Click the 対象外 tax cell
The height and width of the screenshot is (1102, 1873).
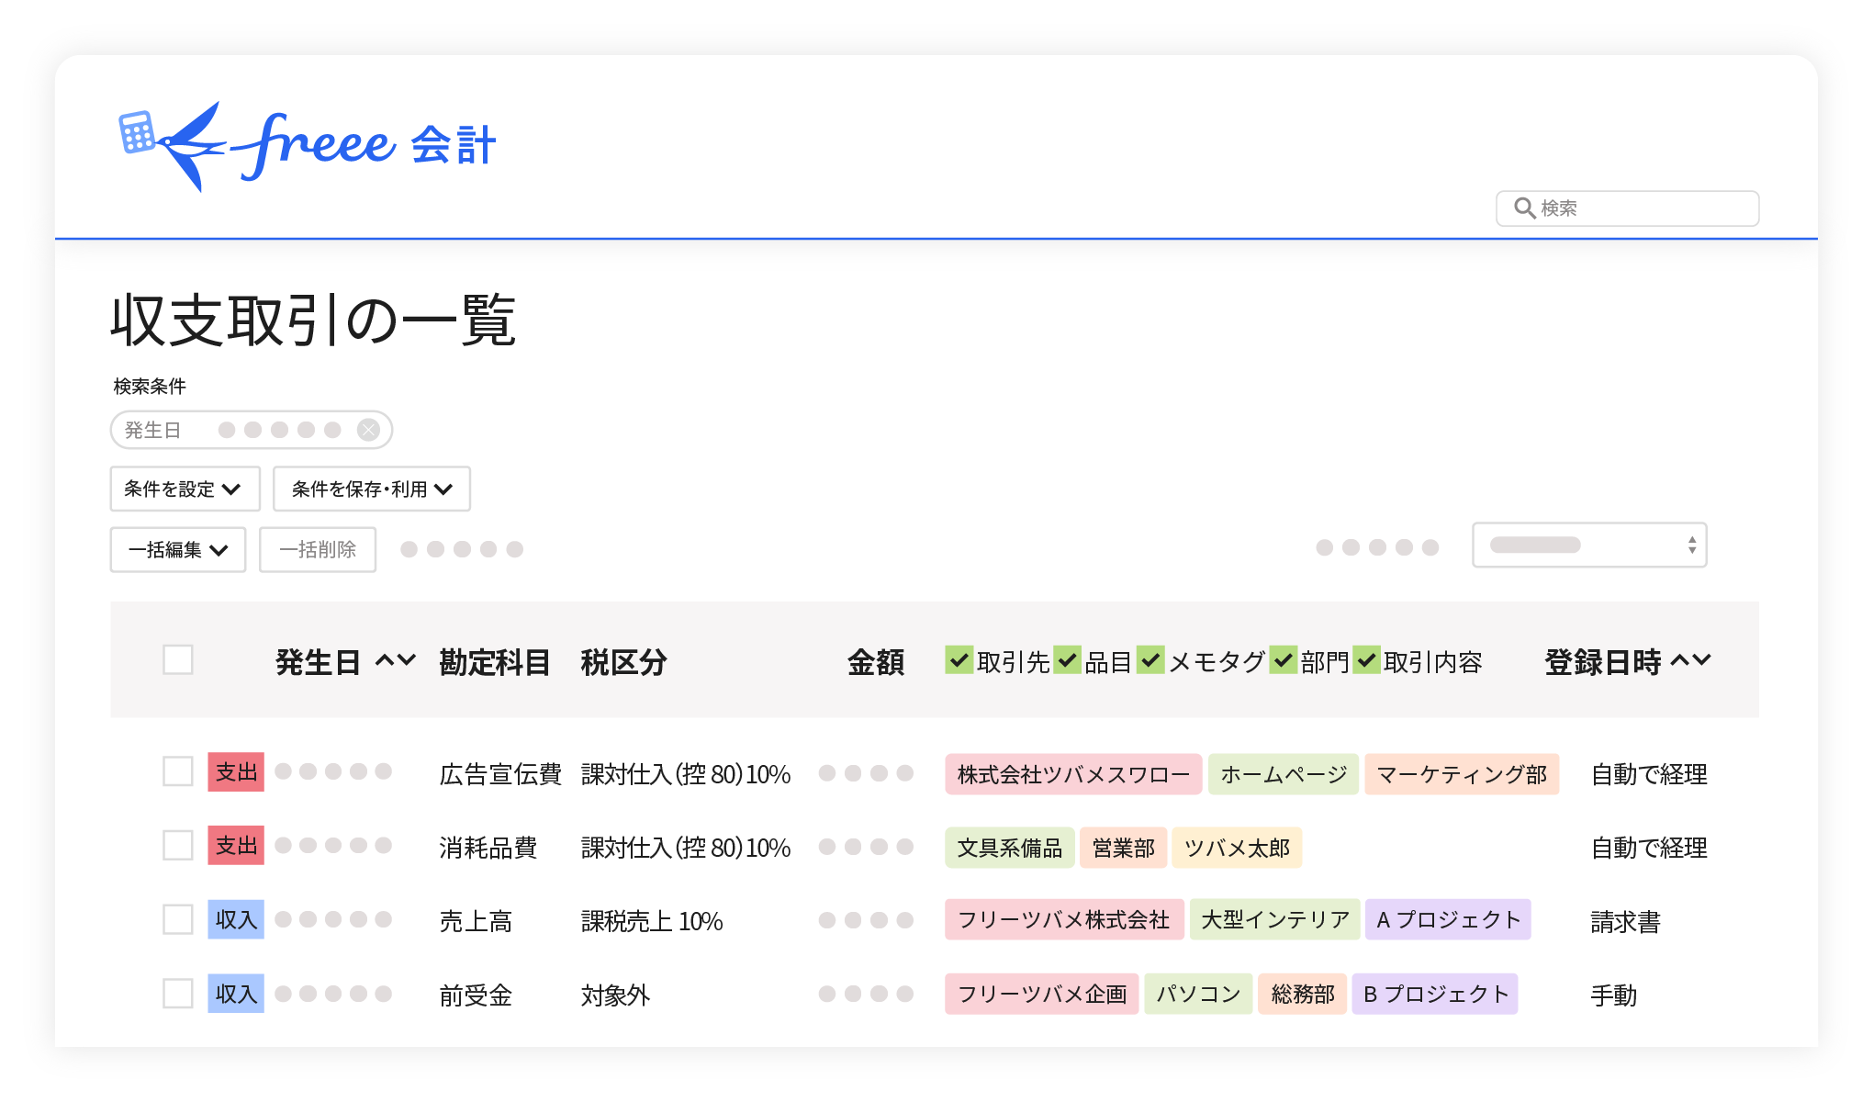(615, 995)
